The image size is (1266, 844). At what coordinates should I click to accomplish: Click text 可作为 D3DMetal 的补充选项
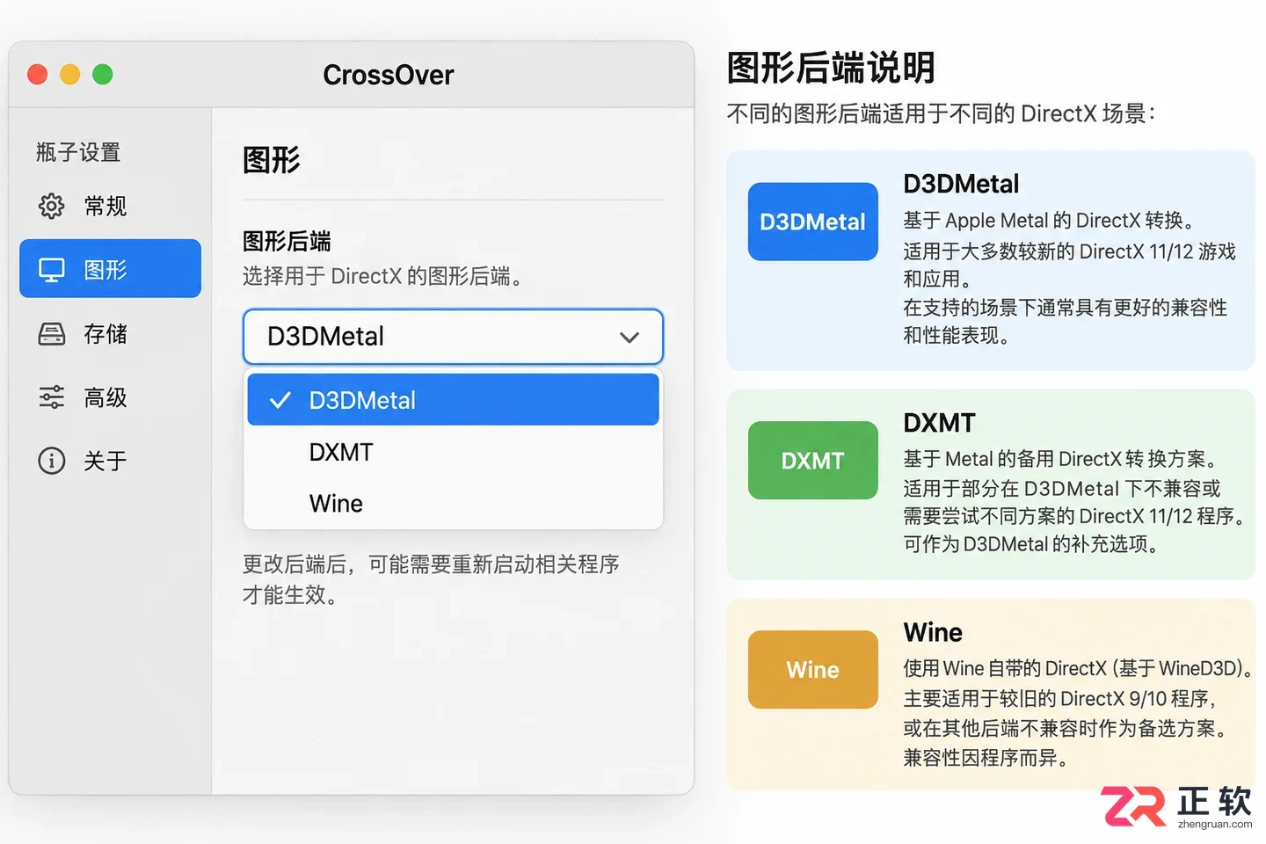[1026, 544]
